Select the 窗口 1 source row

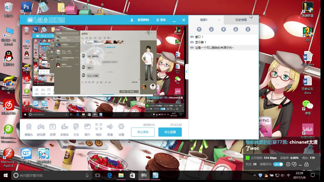pos(224,37)
